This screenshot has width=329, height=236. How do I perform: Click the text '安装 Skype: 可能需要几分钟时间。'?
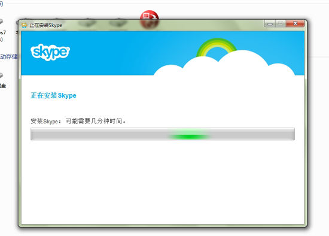tap(78, 121)
